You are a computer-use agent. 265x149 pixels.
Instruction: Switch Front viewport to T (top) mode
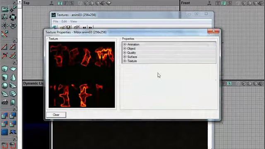[218, 3]
